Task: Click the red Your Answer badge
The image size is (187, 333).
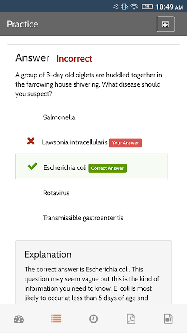Action: (x=125, y=143)
